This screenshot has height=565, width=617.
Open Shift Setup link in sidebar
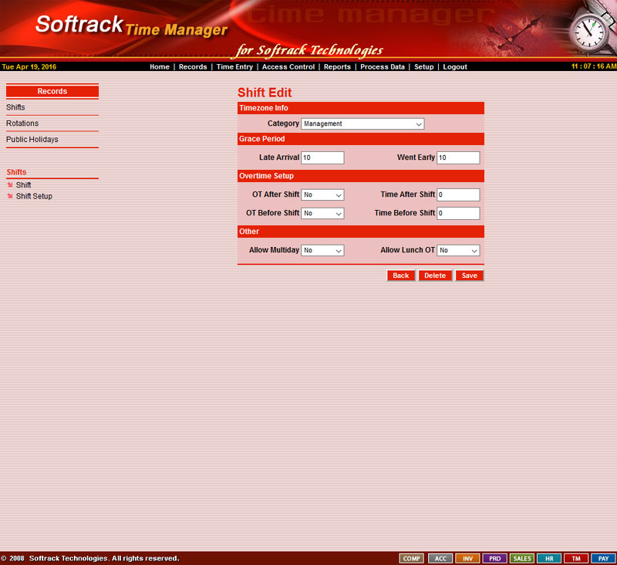click(x=34, y=196)
